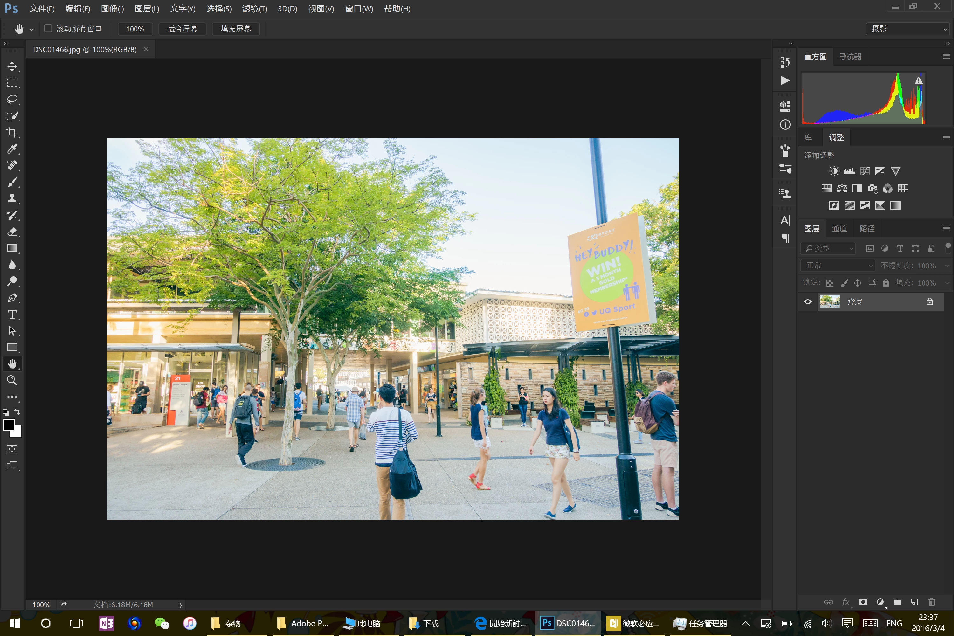Expand the 类型 layer filter dropdown
This screenshot has width=954, height=636.
point(829,248)
